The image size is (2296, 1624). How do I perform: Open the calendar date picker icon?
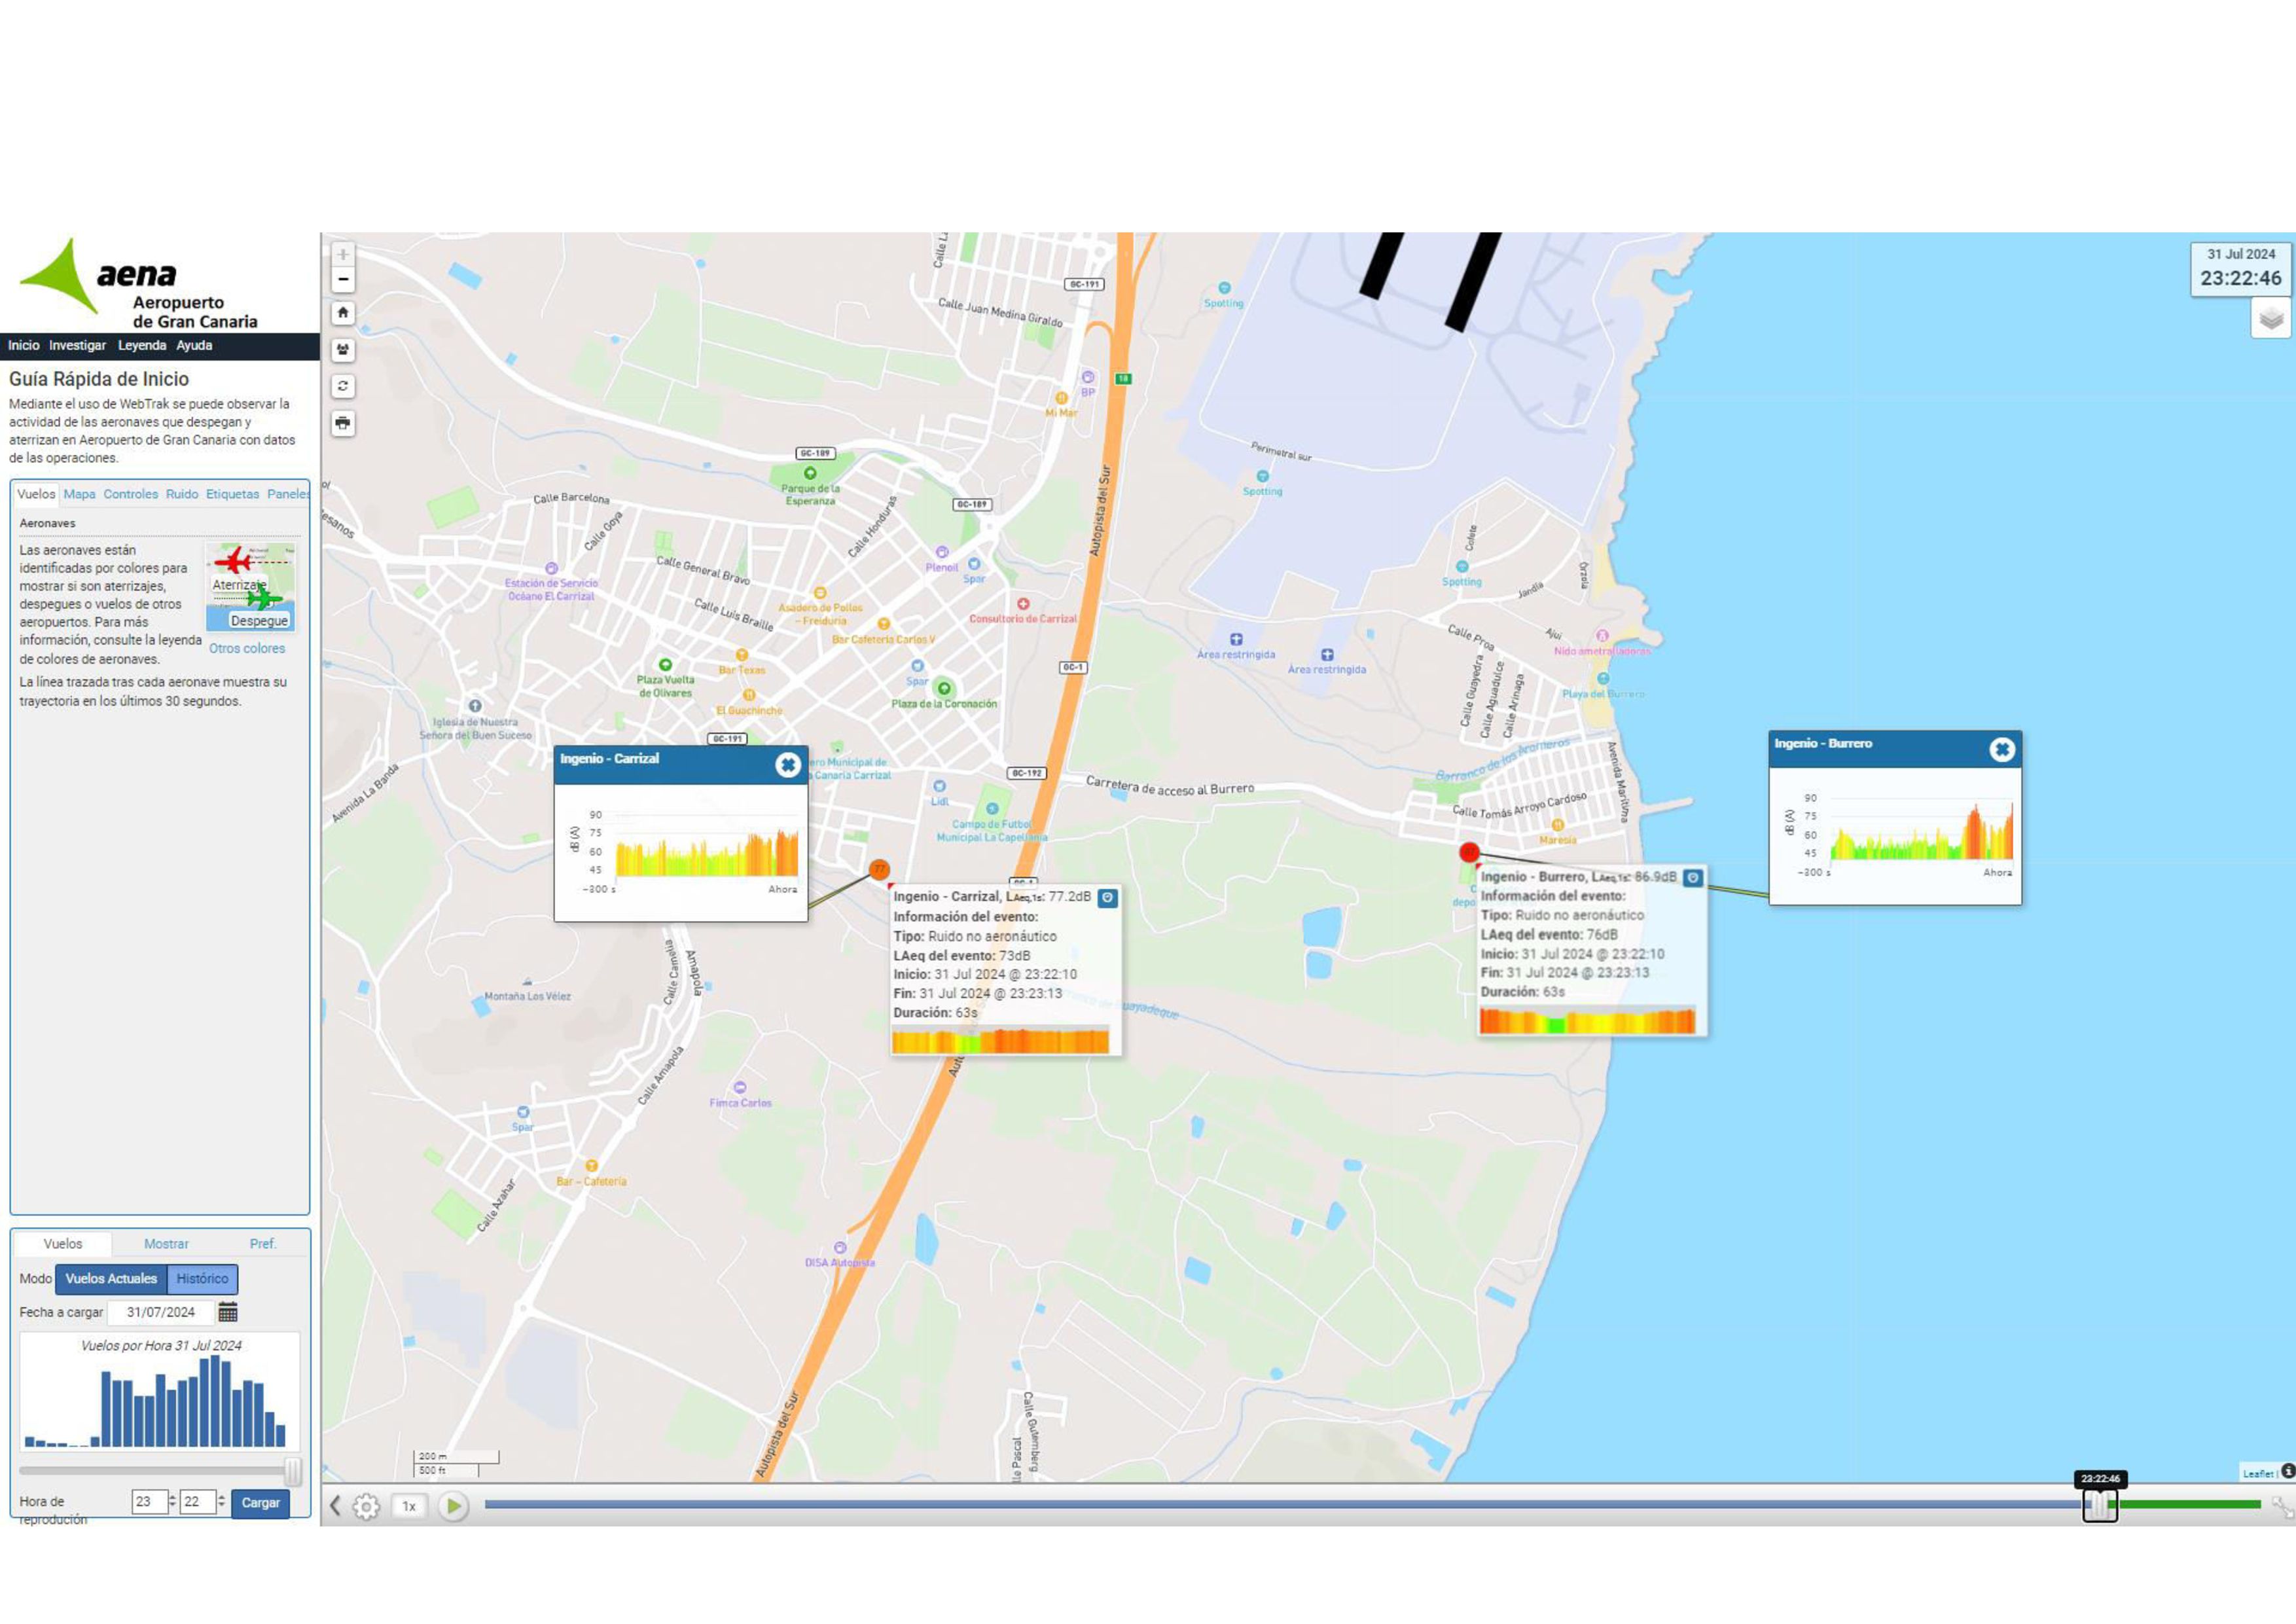tap(228, 1312)
